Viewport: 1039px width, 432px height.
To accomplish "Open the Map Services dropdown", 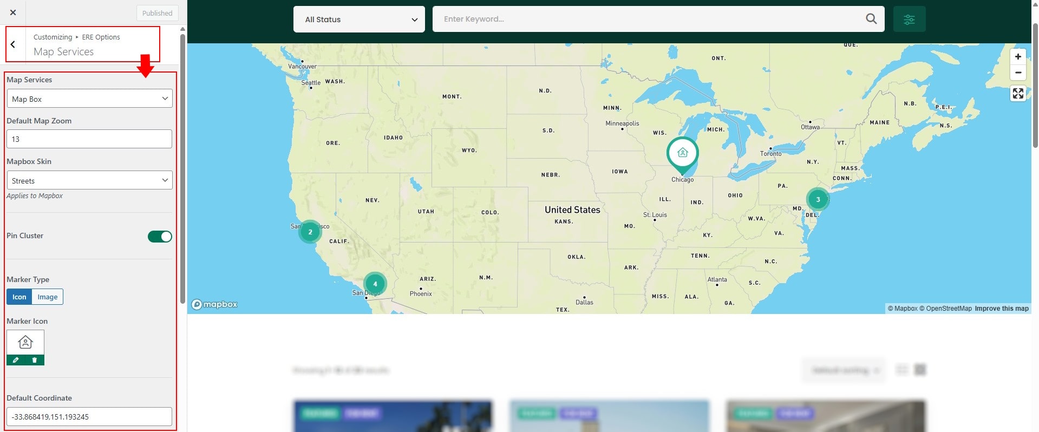I will point(89,99).
